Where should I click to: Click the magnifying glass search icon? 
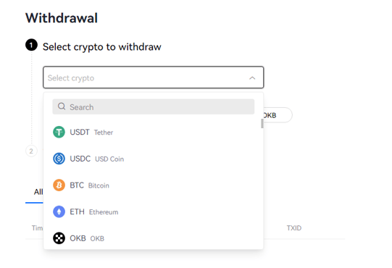[x=62, y=106]
